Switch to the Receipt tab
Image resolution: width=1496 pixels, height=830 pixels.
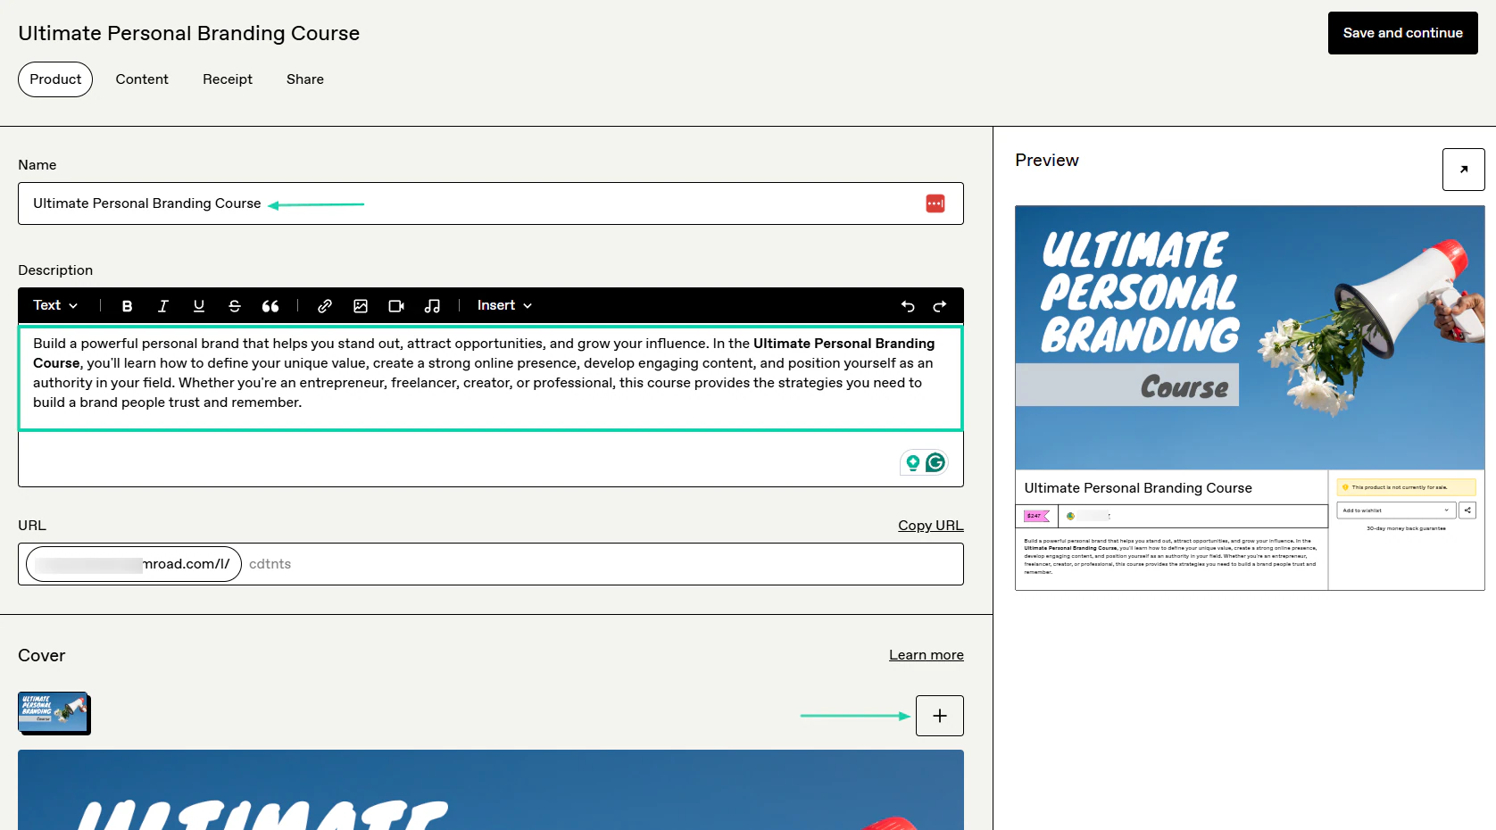click(x=228, y=79)
